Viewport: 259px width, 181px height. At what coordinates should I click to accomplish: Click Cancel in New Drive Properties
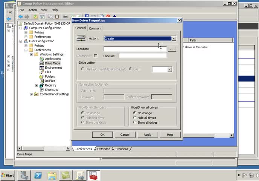pyautogui.click(x=125, y=135)
